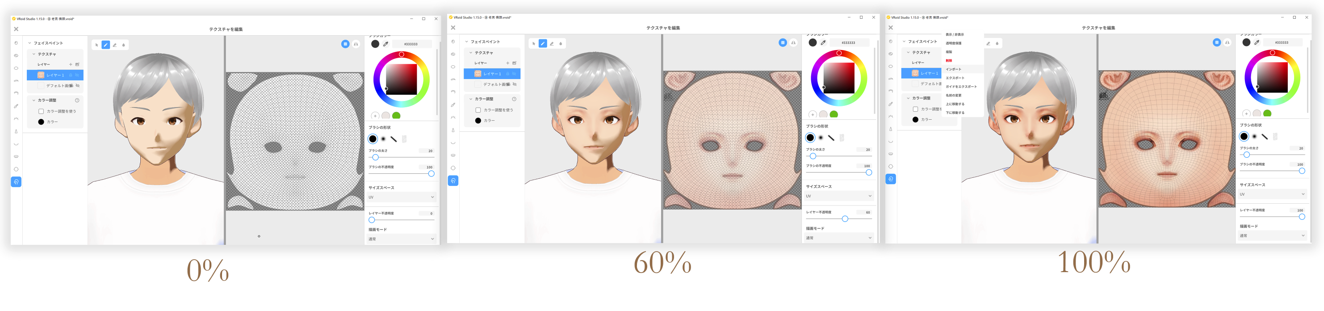Choose エクスポート from the context menu
Viewport: 1324px width, 311px height.
955,78
